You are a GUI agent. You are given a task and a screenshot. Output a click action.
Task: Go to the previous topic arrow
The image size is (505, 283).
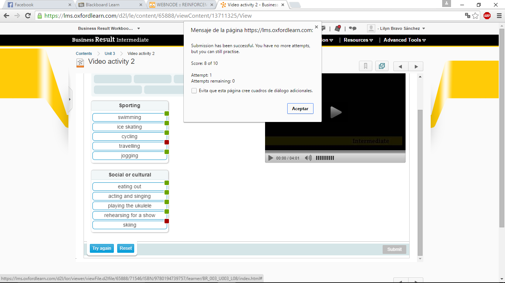(401, 67)
